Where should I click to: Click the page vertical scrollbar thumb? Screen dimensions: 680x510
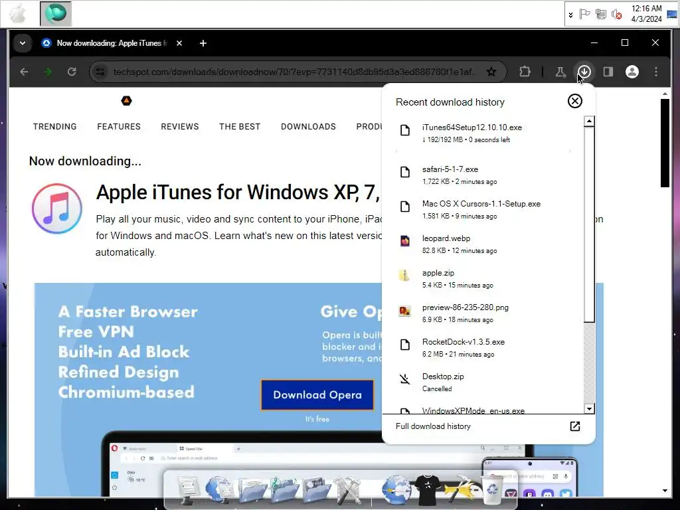point(665,143)
